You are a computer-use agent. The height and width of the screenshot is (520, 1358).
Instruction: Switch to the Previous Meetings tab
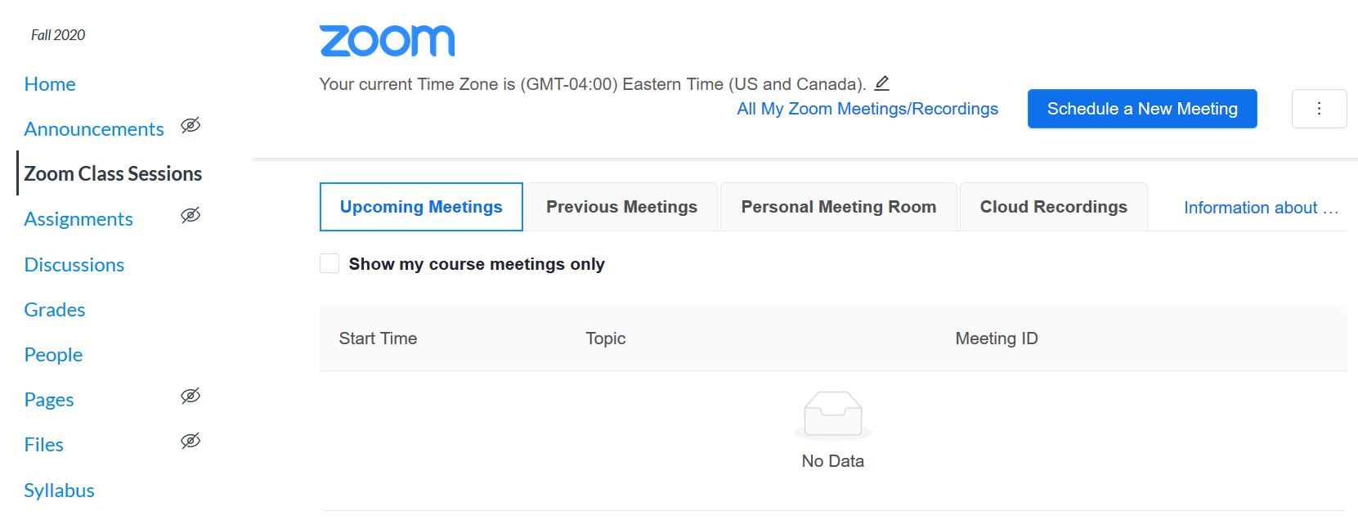click(x=621, y=207)
